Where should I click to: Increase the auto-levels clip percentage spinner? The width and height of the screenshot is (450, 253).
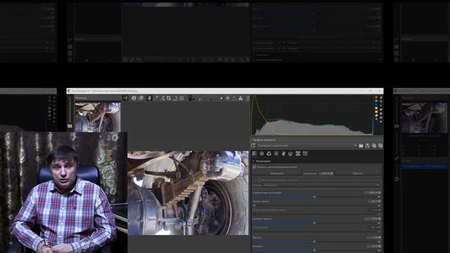tap(332, 173)
